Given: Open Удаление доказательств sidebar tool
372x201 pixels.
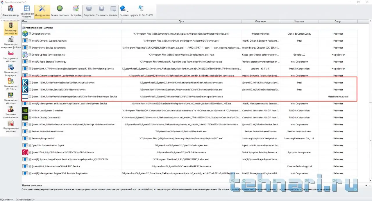Looking at the screenshot, I should pyautogui.click(x=11, y=113).
